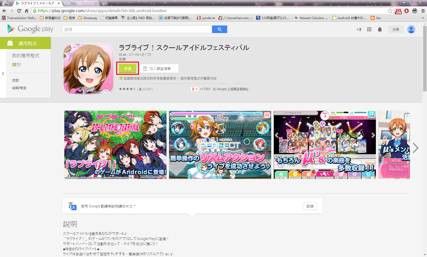Viewport: 427px width, 257px height.
Task: Open the Google apps grid icon
Action: tap(369, 29)
